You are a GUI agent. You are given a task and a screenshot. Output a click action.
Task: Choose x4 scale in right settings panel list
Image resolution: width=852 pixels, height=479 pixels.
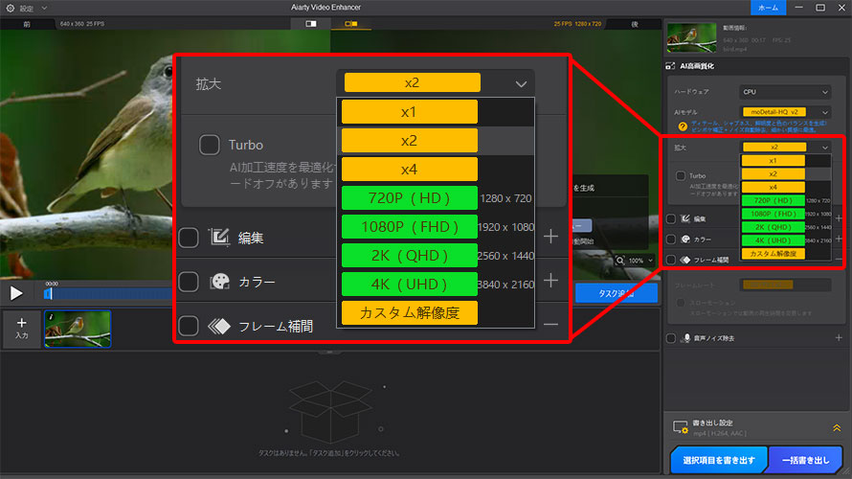773,187
